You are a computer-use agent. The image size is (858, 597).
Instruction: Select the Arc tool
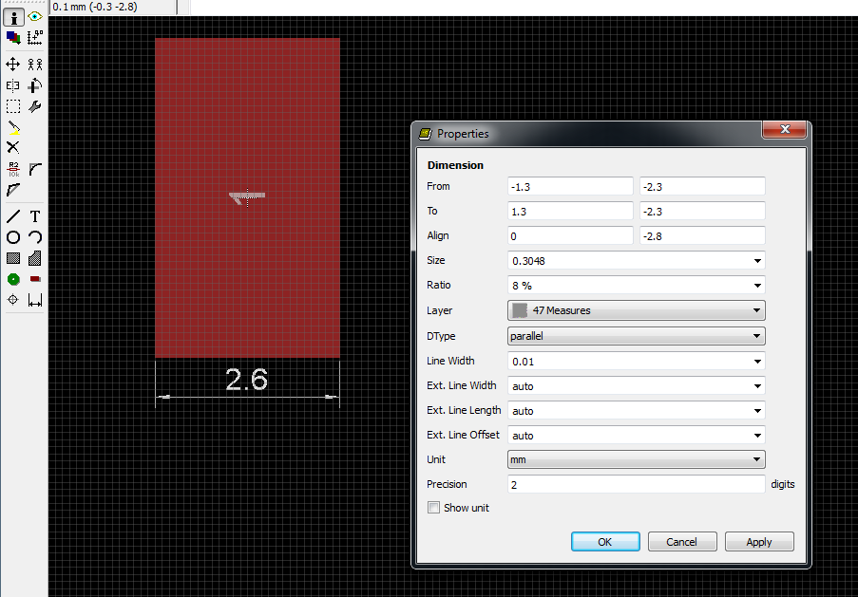point(35,237)
